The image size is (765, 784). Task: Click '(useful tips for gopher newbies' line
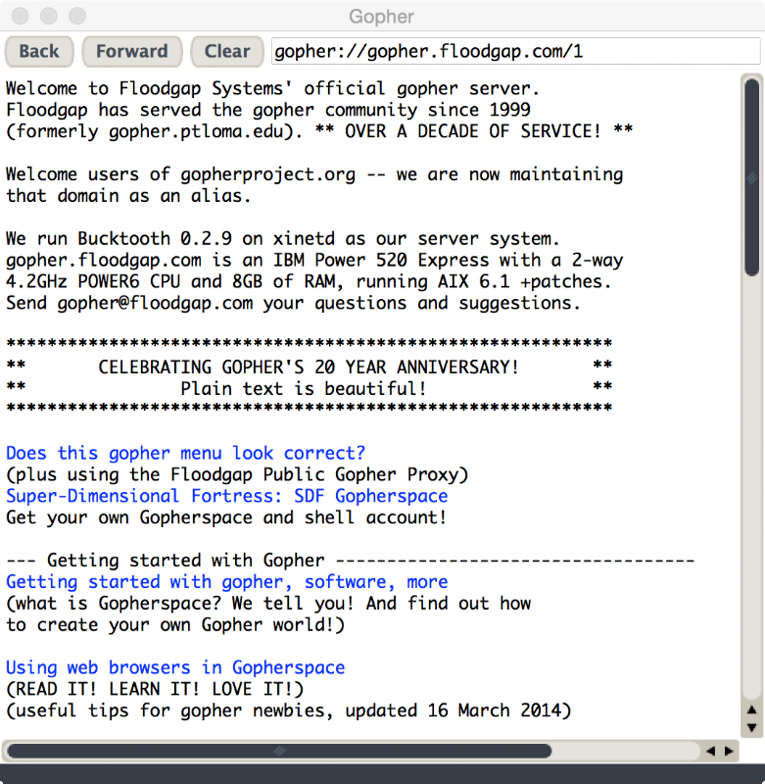click(x=288, y=710)
